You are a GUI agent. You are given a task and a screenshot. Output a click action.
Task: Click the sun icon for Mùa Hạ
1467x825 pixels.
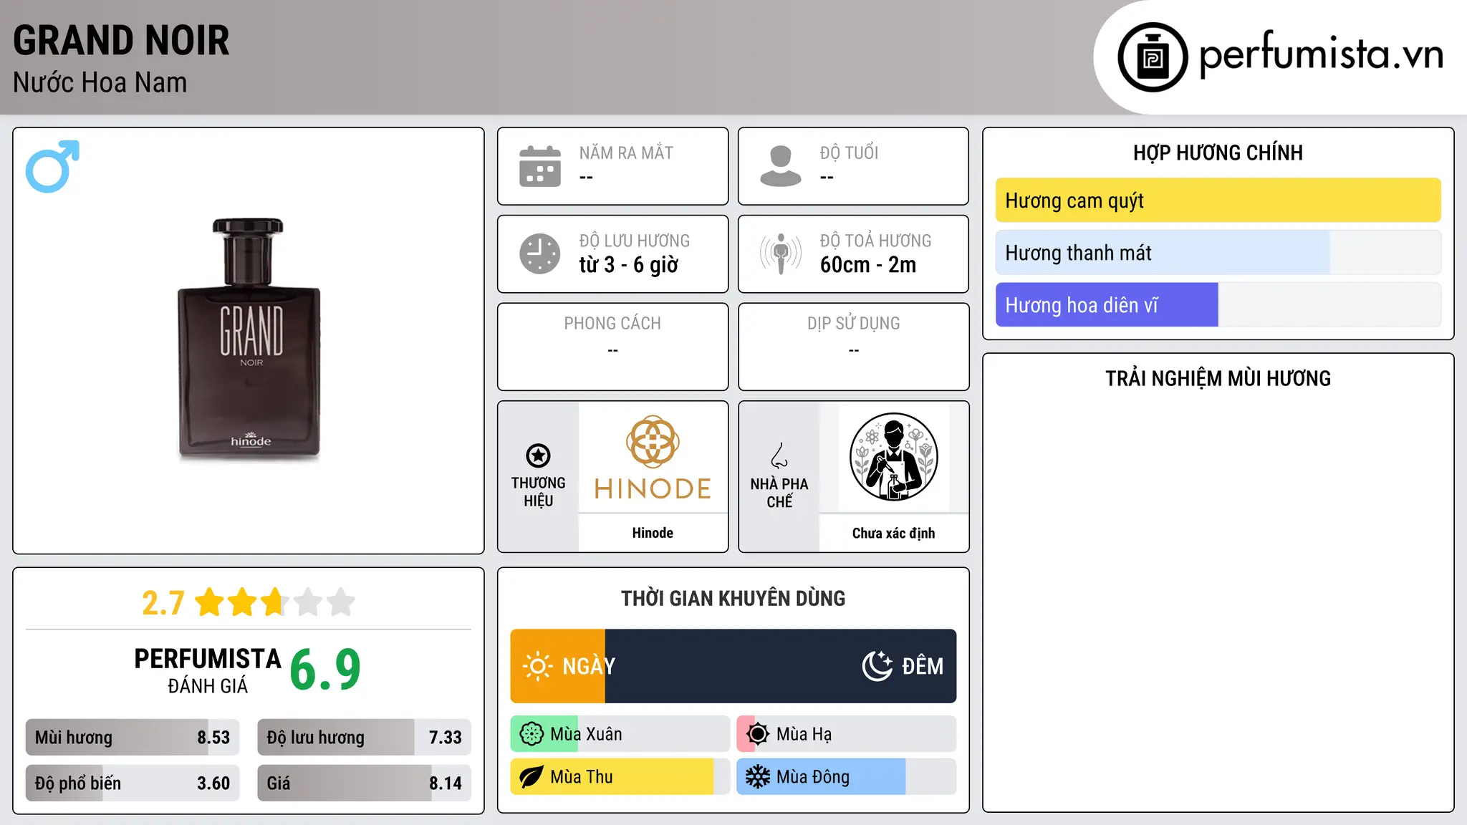point(758,734)
